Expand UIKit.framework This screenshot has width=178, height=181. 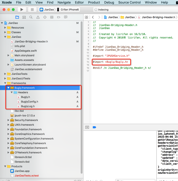pos(8,125)
